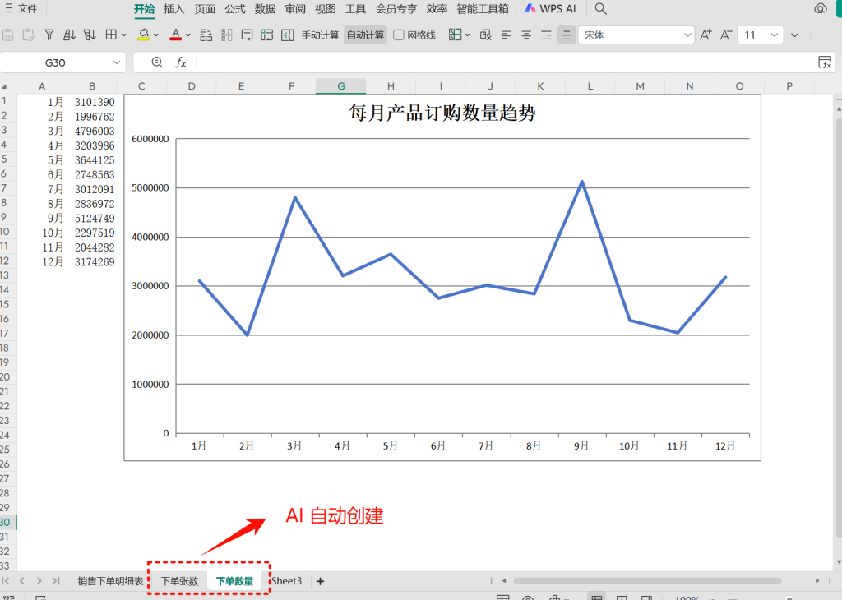Sort ascending using the A-down icon
Viewport: 842px width, 600px height.
[69, 35]
